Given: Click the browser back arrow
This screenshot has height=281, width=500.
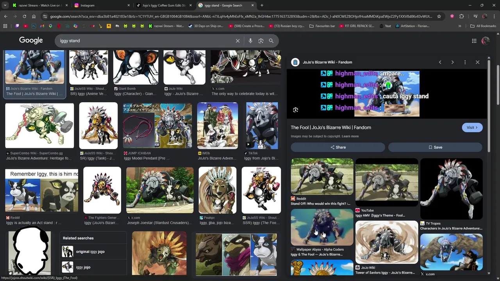Looking at the screenshot, I should point(5,16).
